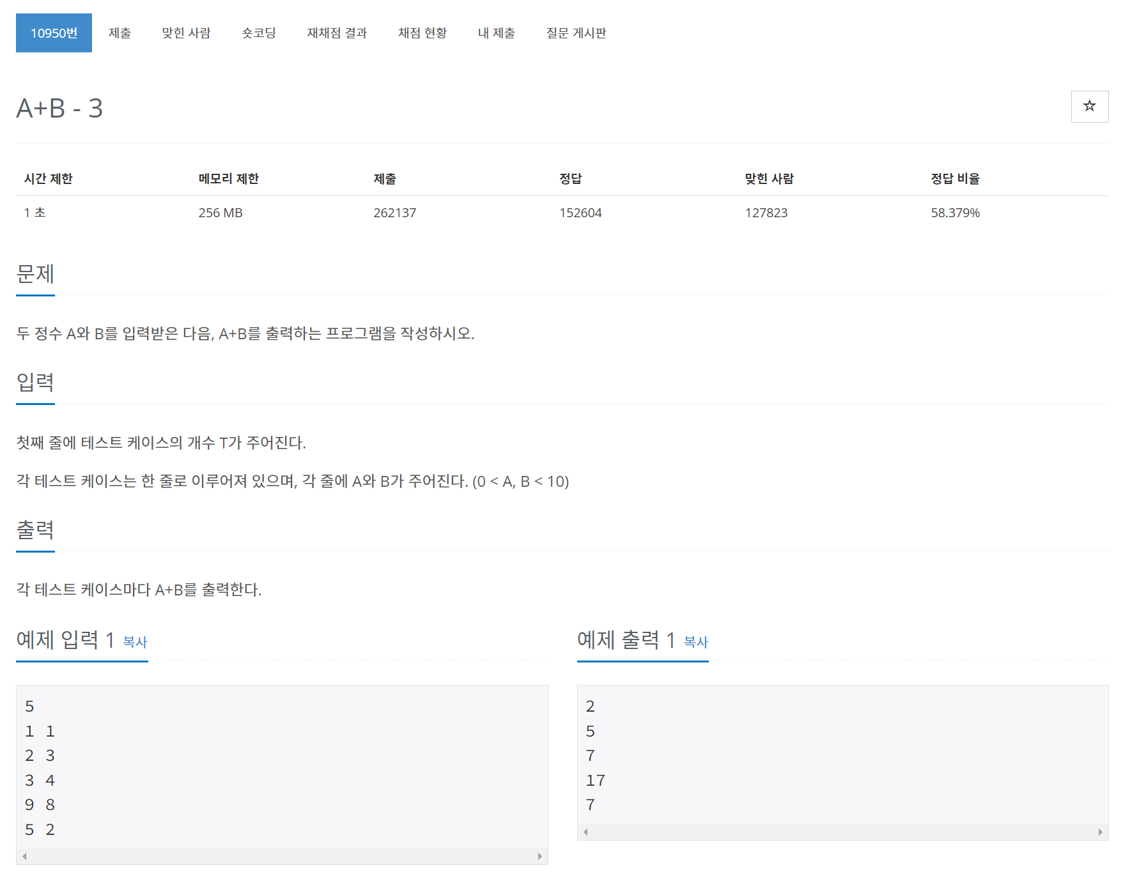The width and height of the screenshot is (1132, 872).
Task: Copy example input 1 via 복사 link
Action: tap(135, 642)
